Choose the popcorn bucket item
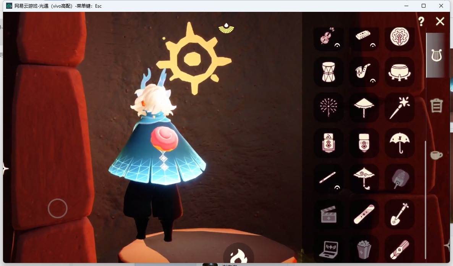453x266 pixels. coord(364,249)
